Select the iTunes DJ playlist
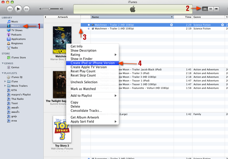Viewport: 228px width, 159px height. click(17, 77)
